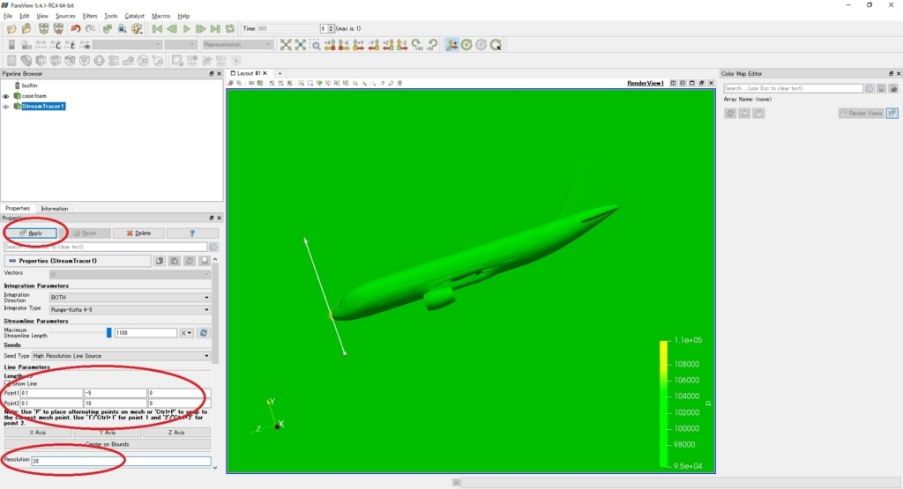Open the color palette icon
Screen dimensions: 903x489
tap(137, 29)
